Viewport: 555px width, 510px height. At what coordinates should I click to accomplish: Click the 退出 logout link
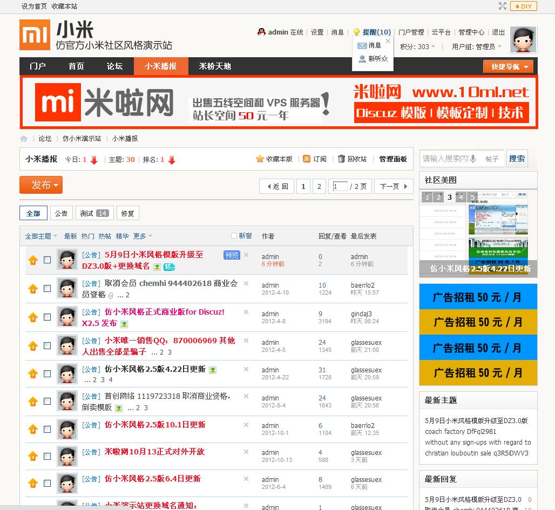(x=498, y=32)
